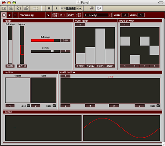Click the 0.811 value display
This screenshot has width=165, height=146.
(x=65, y=41)
